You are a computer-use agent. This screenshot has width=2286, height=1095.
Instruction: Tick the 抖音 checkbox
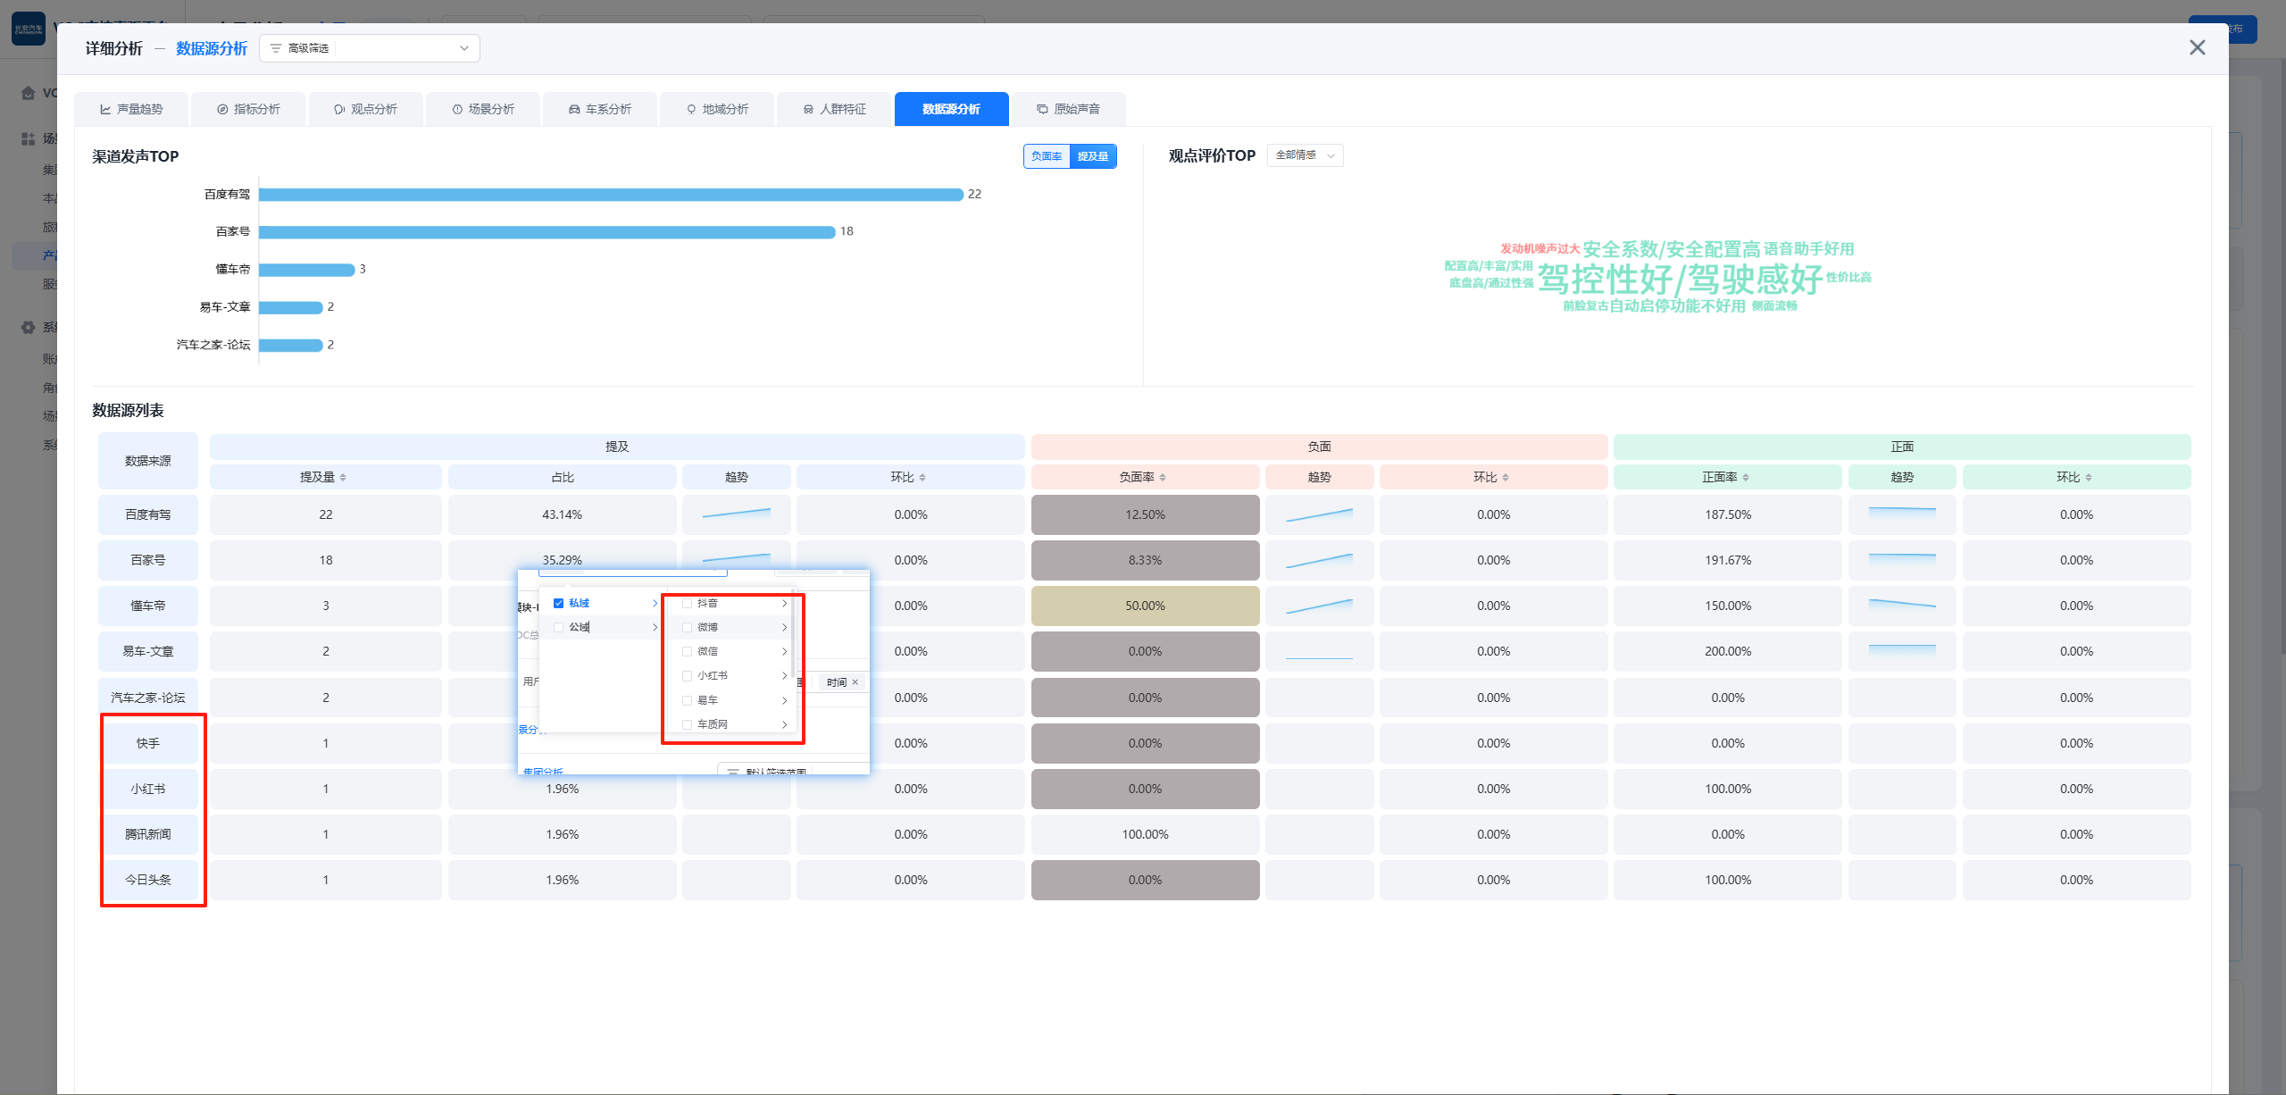point(687,604)
